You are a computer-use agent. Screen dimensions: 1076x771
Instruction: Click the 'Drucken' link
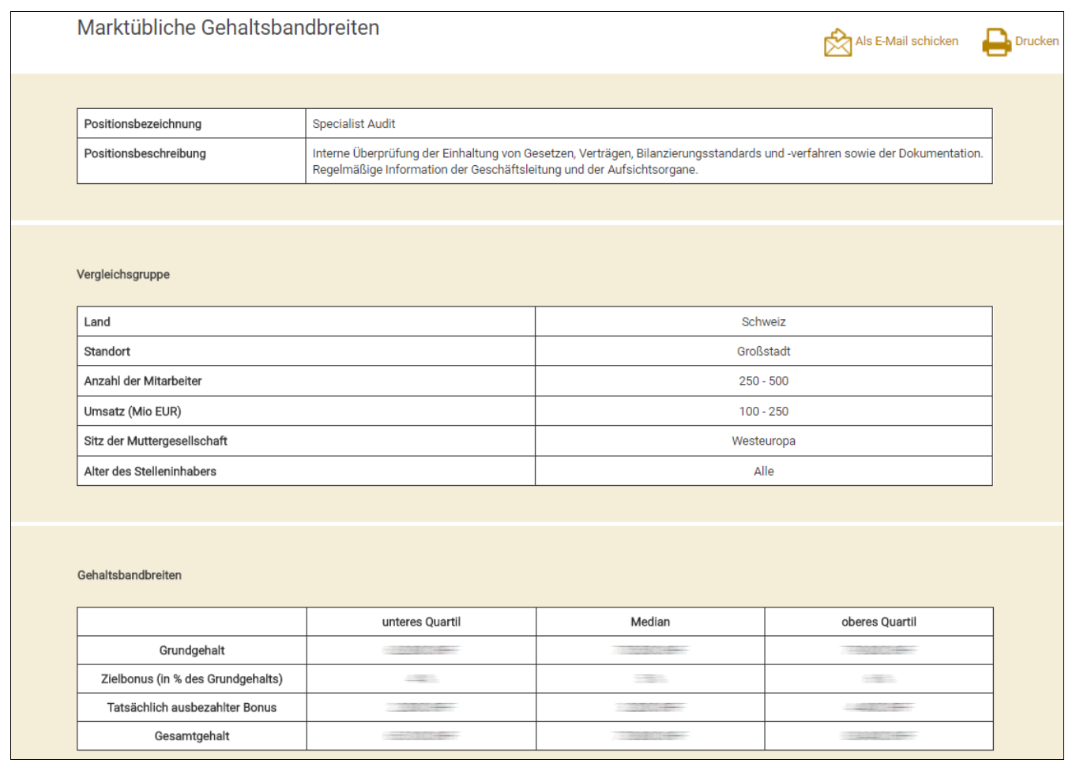coord(1036,41)
